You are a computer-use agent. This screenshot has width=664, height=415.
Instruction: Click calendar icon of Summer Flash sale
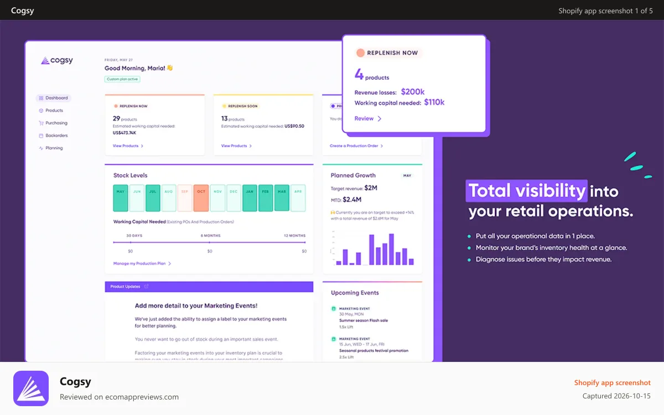point(334,309)
